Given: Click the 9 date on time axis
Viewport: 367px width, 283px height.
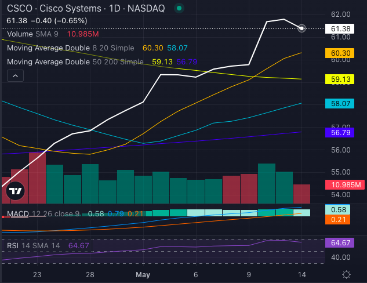Looking at the screenshot, I should point(249,274).
